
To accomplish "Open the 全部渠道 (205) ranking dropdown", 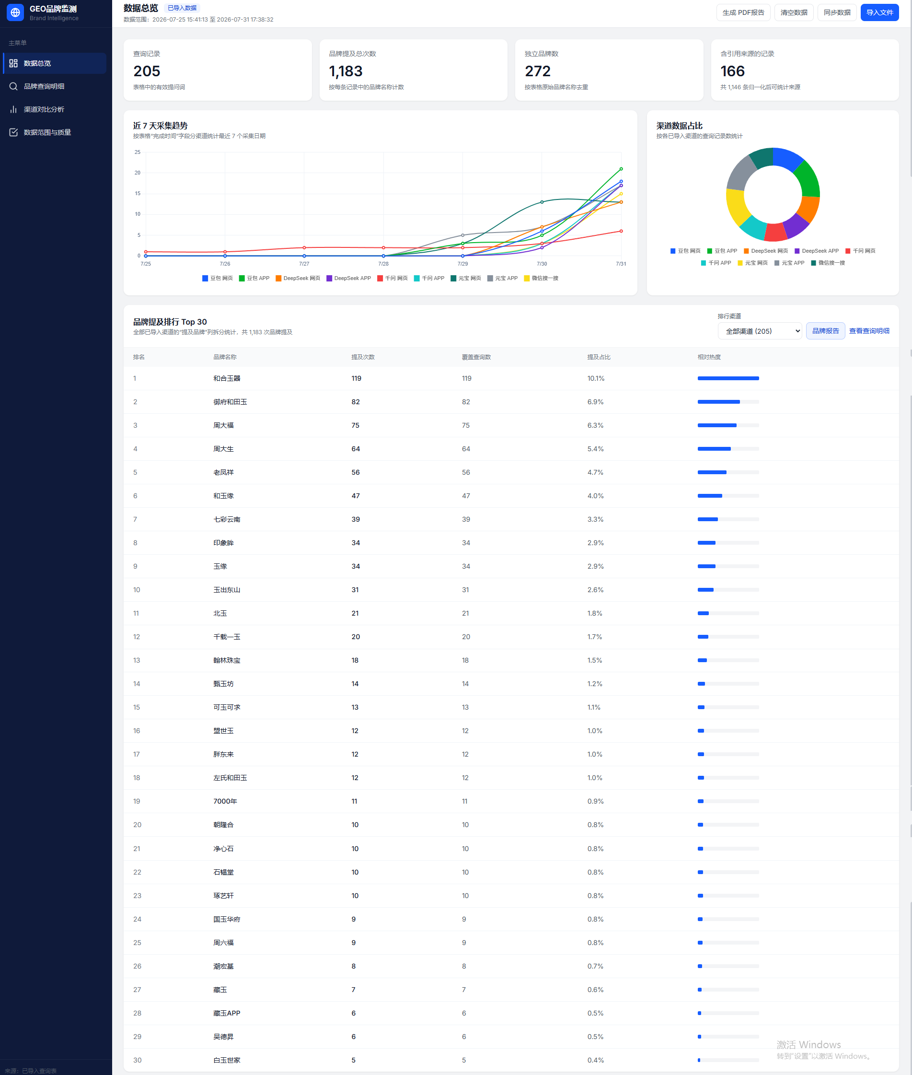I will pyautogui.click(x=760, y=331).
